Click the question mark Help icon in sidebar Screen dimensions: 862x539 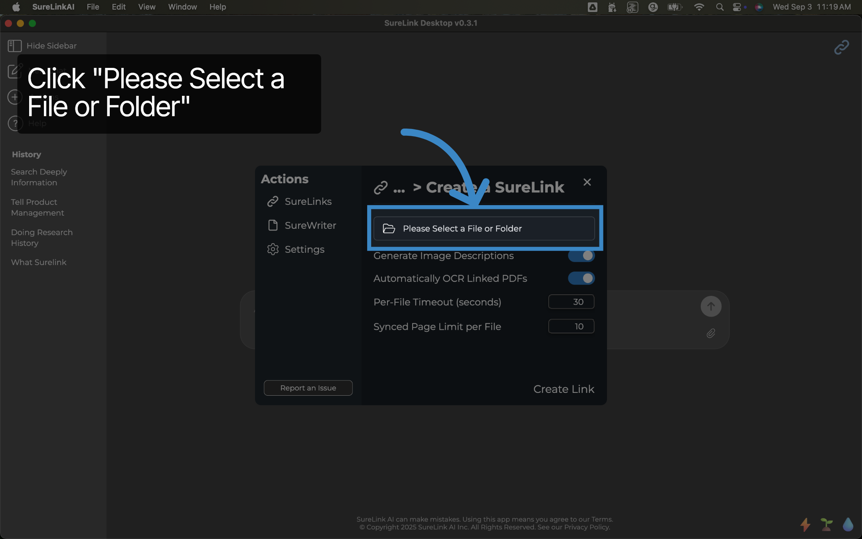(x=15, y=123)
